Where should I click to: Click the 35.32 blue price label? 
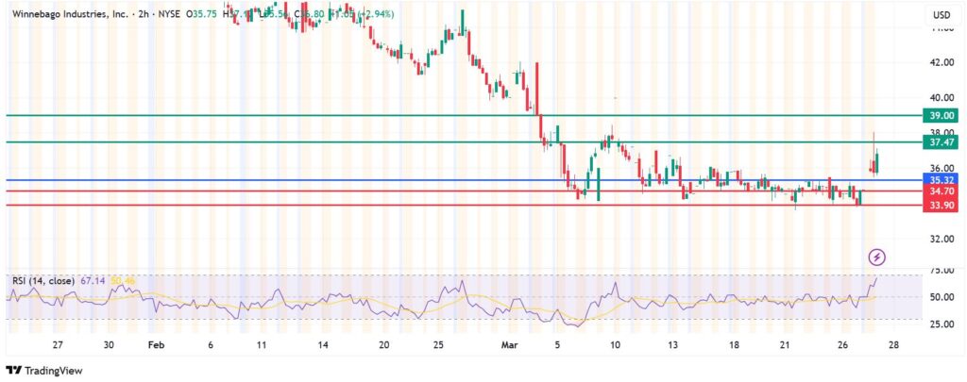[941, 179]
